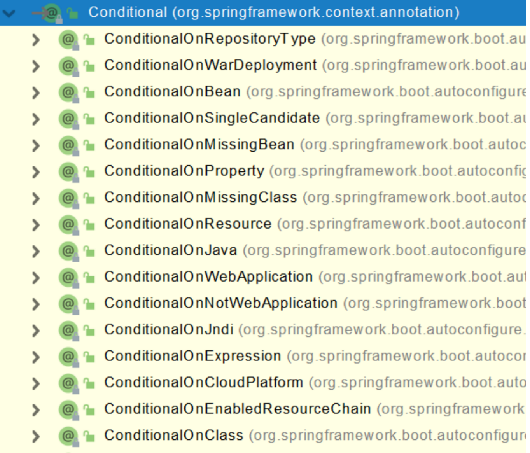Select the ConditionalOnNotWebApplication entry
This screenshot has height=453, width=530.
pos(220,303)
